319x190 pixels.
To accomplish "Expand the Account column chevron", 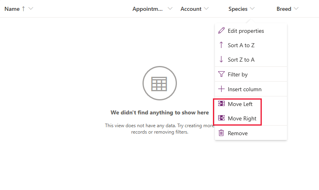I will 207,9.
